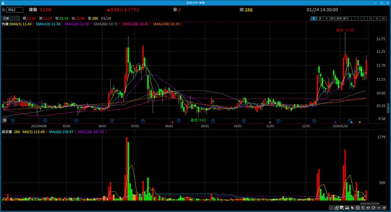The width and height of the screenshot is (391, 212).
Task: Click the chart search icon in bottom toolbar
Action: click(x=337, y=208)
